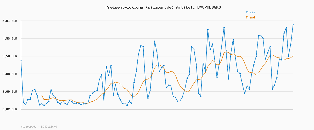Click the 4.53 EUR y-axis label
The width and height of the screenshot is (314, 130).
[10, 38]
